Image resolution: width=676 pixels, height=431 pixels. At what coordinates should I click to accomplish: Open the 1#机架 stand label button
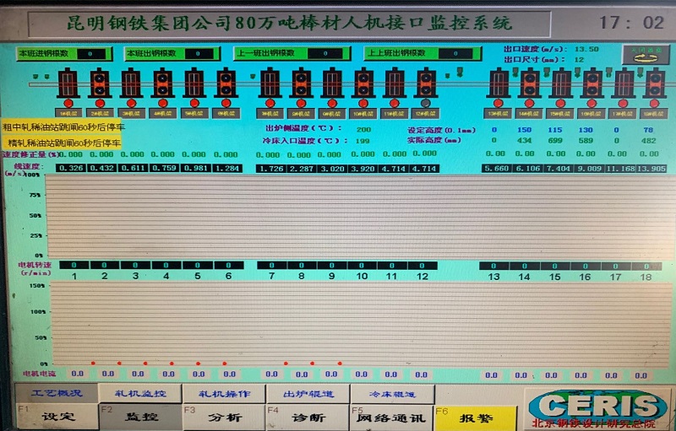68,114
